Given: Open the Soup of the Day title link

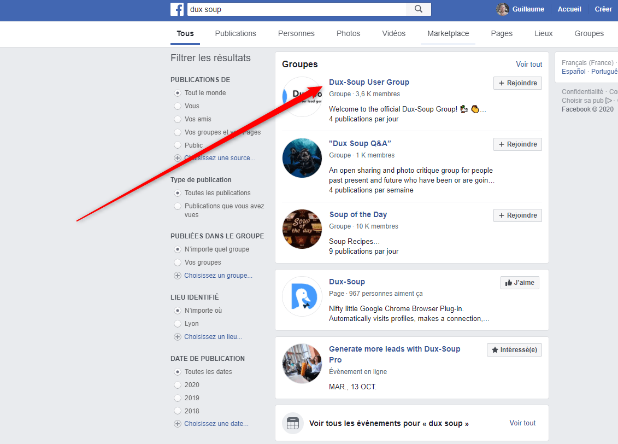Looking at the screenshot, I should (358, 214).
